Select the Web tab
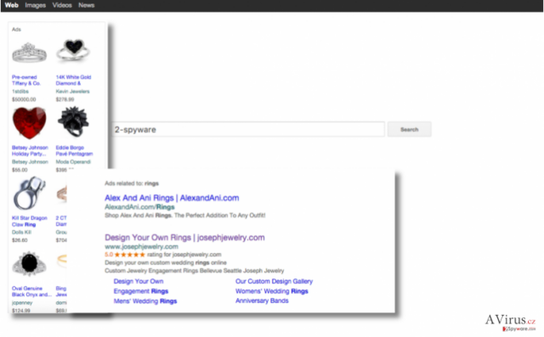 tap(11, 5)
